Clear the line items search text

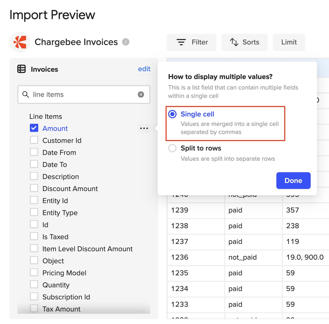click(141, 94)
